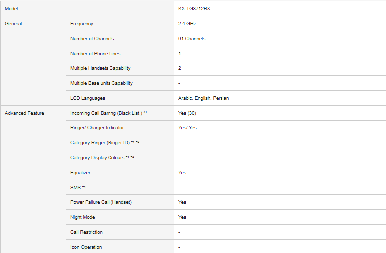Click the Number of Channels label
This screenshot has height=253, width=386.
pos(92,39)
